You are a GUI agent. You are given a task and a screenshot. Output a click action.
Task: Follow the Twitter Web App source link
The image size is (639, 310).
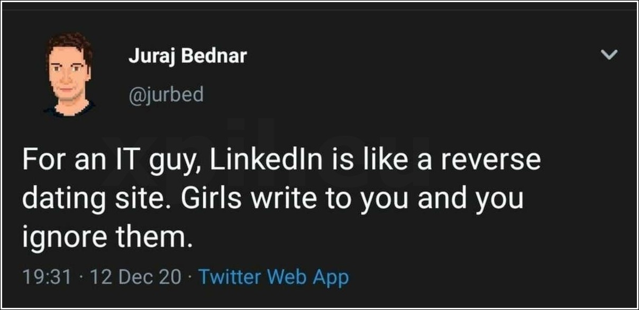tap(273, 276)
